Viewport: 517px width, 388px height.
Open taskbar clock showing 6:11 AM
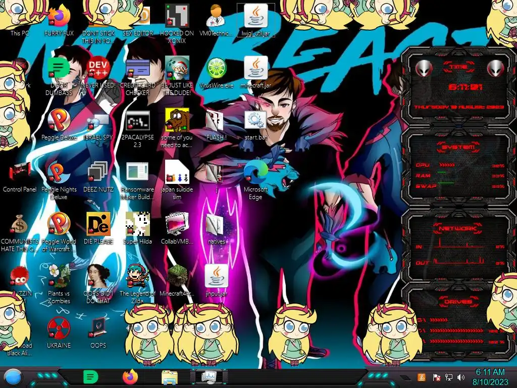pyautogui.click(x=490, y=377)
